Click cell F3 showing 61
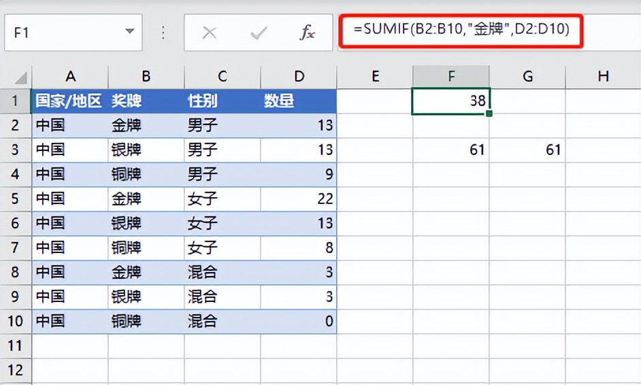This screenshot has width=641, height=385. (x=451, y=150)
